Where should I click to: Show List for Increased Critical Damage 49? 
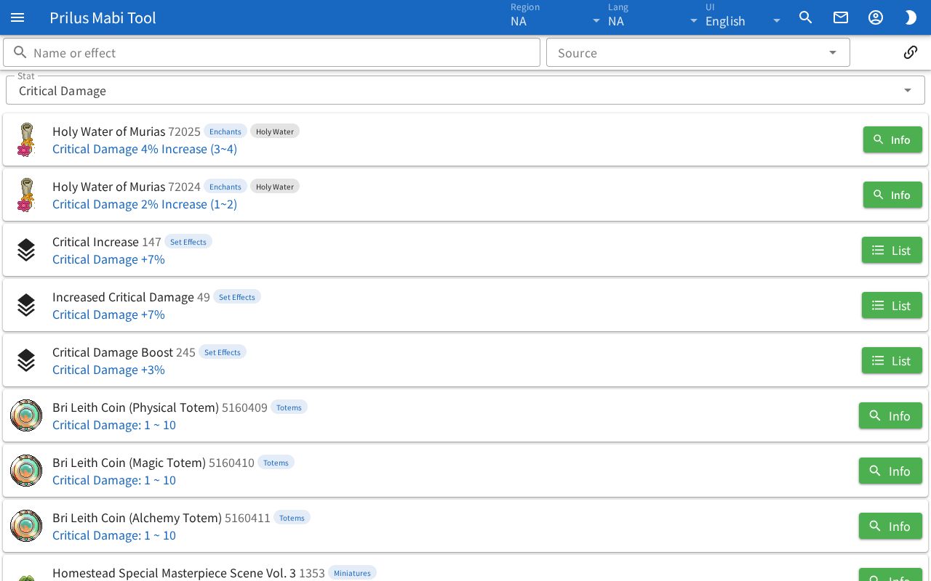click(x=892, y=305)
